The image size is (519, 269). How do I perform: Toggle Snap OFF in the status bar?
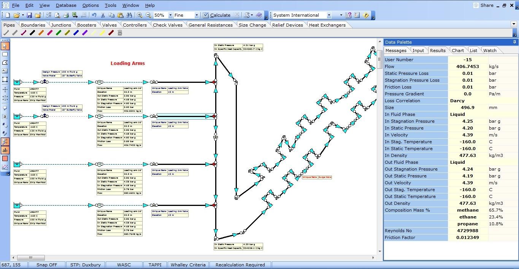pos(46,265)
